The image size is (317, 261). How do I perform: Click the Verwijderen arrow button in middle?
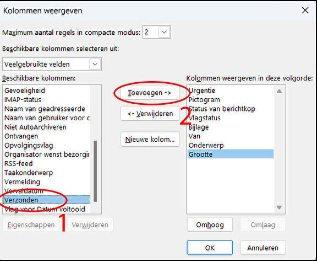click(150, 114)
